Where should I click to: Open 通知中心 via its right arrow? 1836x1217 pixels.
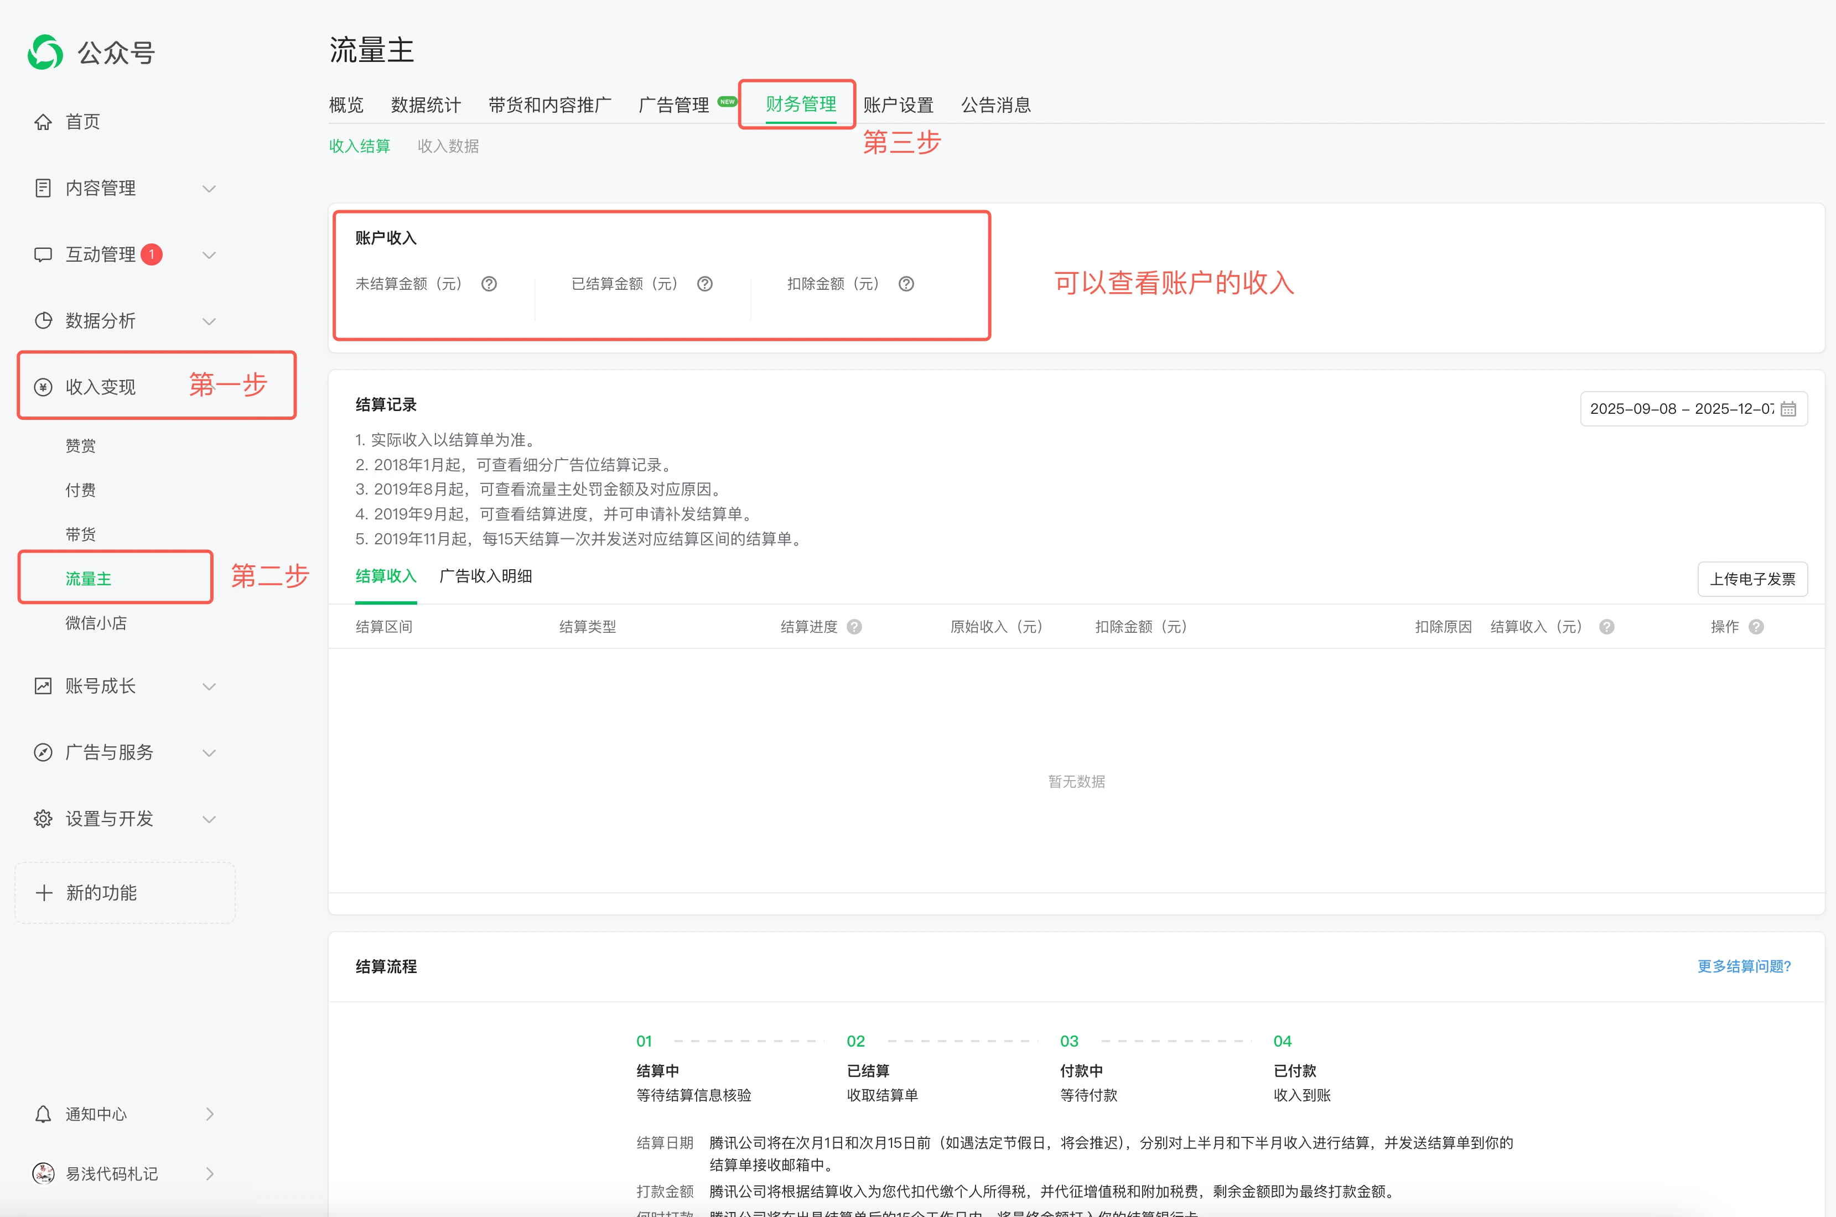210,1115
